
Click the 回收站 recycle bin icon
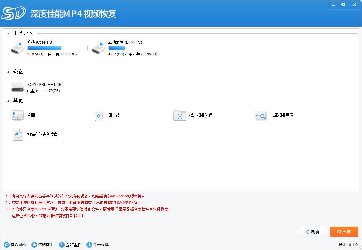pos(99,115)
